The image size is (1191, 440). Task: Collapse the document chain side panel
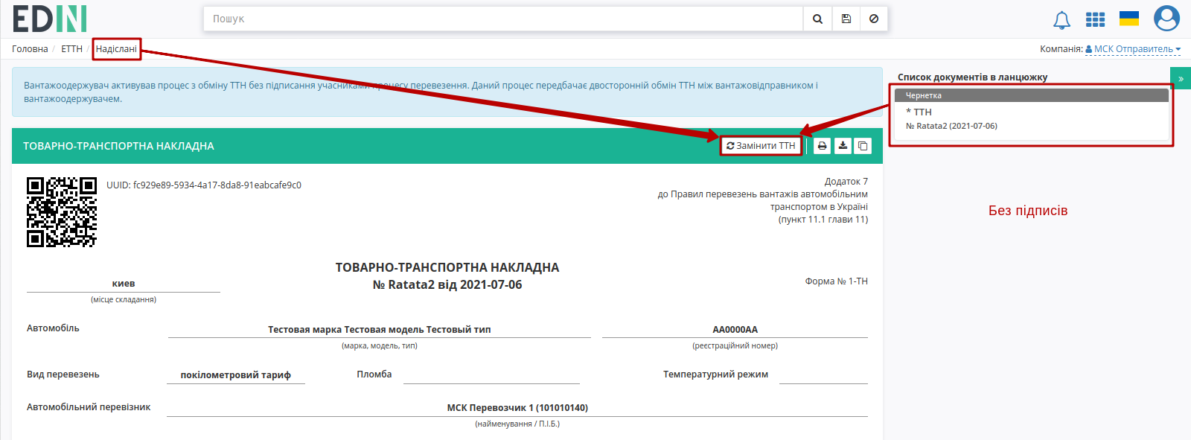[x=1181, y=78]
